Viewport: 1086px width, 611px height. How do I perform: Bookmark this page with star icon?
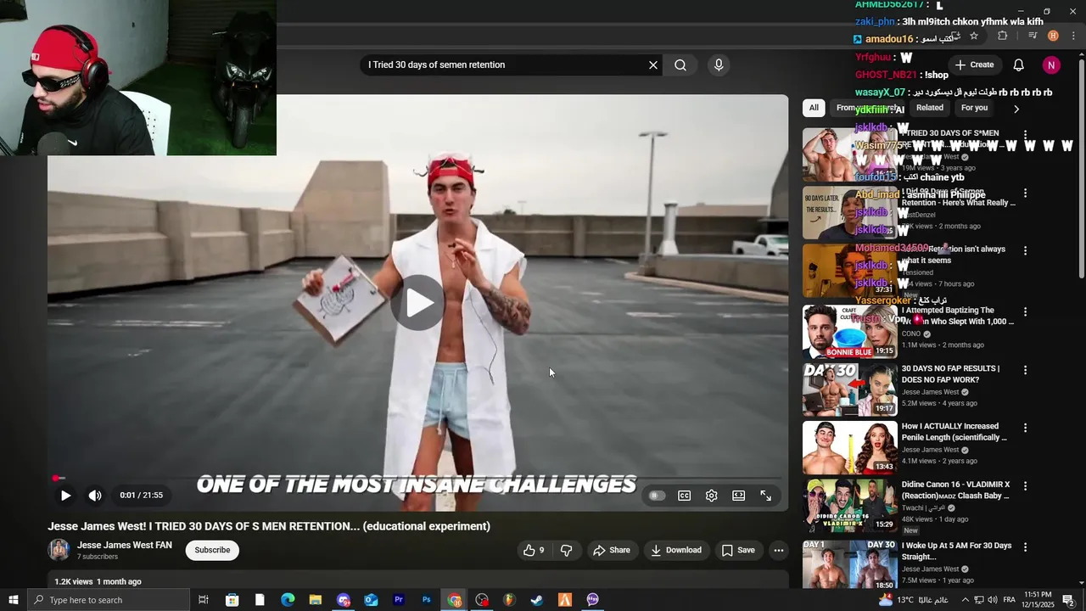coord(974,36)
